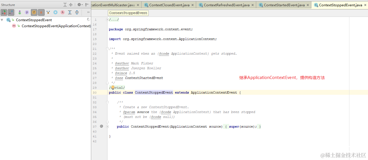Hide the Structure panel with pin icon
This screenshot has width=368, height=160.
point(87,5)
